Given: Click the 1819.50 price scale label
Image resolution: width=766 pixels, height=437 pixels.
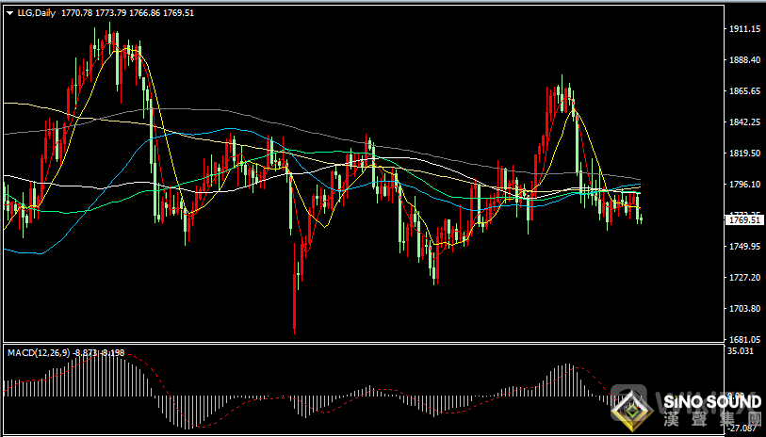Looking at the screenshot, I should pyautogui.click(x=744, y=154).
